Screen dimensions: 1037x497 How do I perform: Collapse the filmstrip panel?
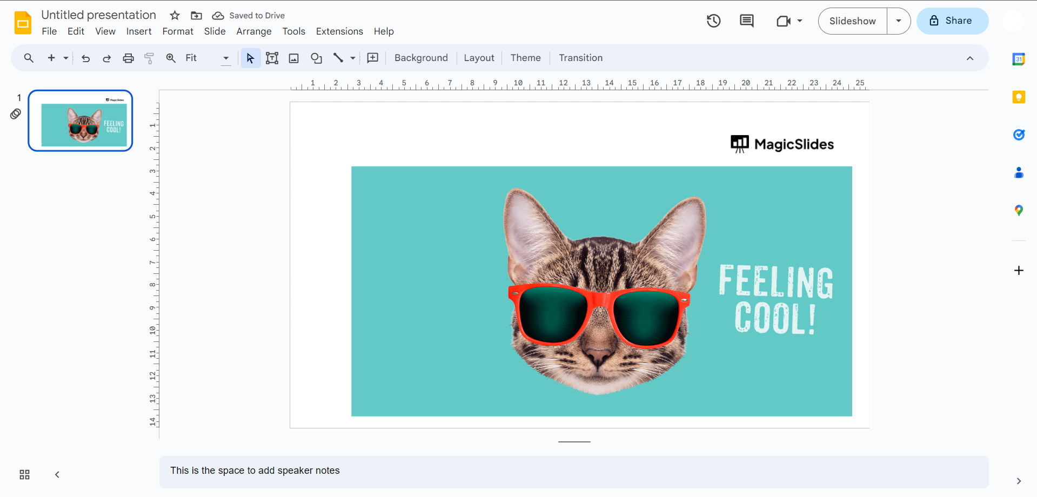point(57,475)
